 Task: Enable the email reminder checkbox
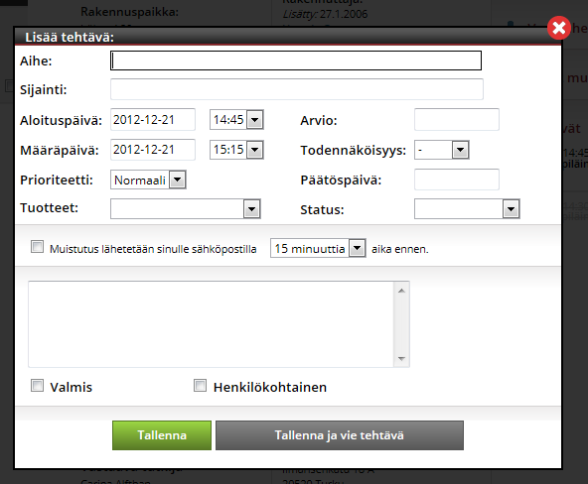click(x=37, y=247)
